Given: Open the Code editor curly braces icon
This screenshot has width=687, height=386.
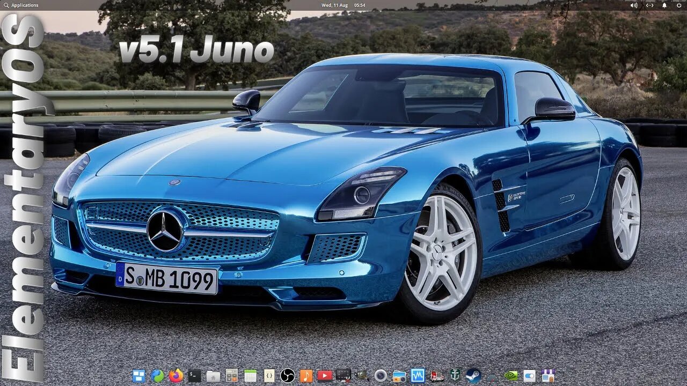Looking at the screenshot, I should pos(269,376).
